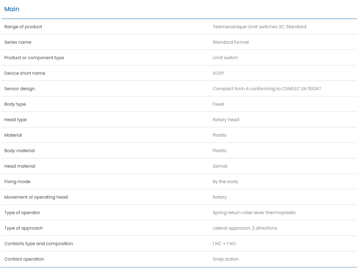The image size is (357, 268).
Task: Click 'Compact form A conforming to CENELEC' value
Action: point(267,89)
